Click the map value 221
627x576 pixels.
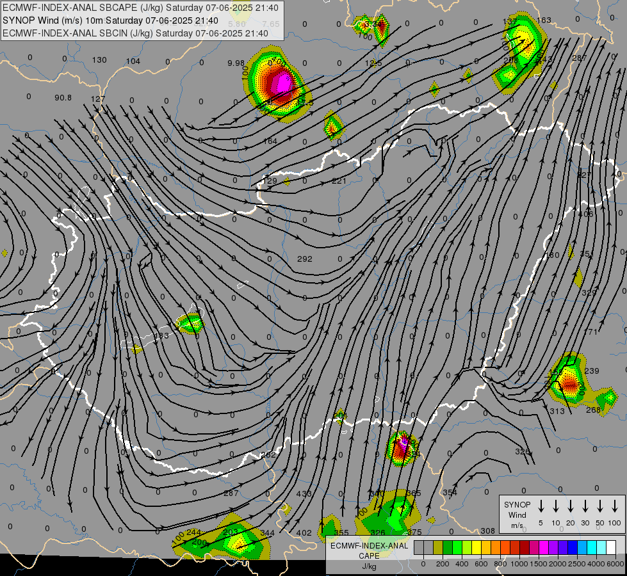tap(339, 180)
